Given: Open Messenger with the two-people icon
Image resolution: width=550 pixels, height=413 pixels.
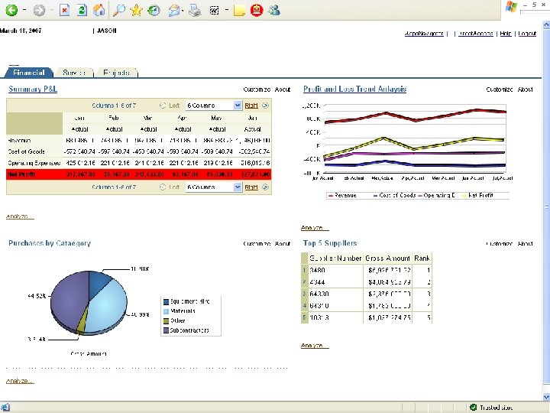Looking at the screenshot, I should (274, 10).
